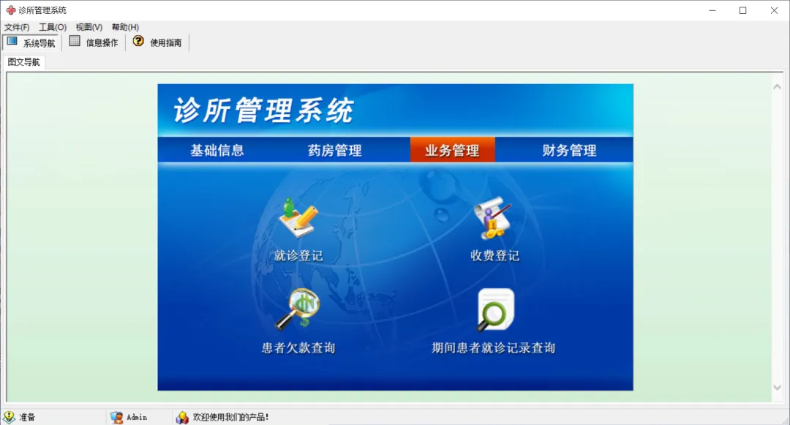The height and width of the screenshot is (425, 790).
Task: Click the welcome message icon in status bar
Action: [x=182, y=417]
